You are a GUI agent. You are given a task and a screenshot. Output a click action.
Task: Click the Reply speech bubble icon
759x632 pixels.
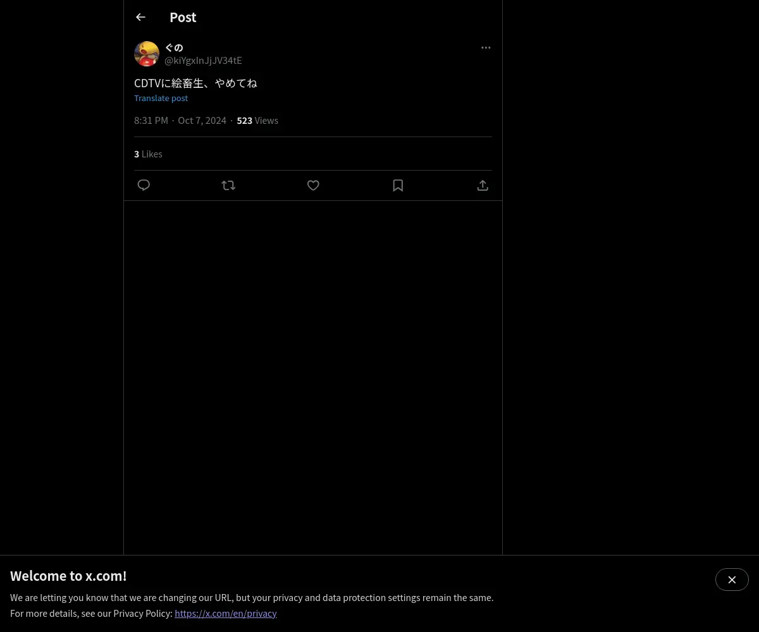tap(144, 185)
